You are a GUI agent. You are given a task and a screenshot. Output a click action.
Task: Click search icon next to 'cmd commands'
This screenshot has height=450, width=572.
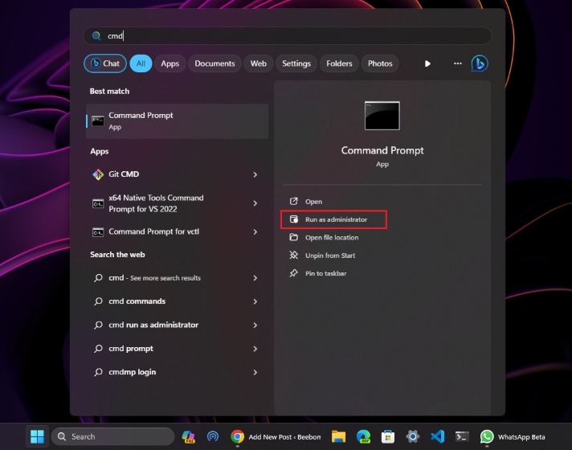point(98,301)
